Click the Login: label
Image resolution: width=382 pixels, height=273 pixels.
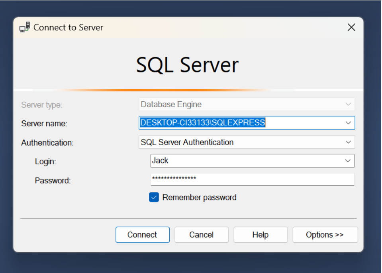(x=45, y=161)
